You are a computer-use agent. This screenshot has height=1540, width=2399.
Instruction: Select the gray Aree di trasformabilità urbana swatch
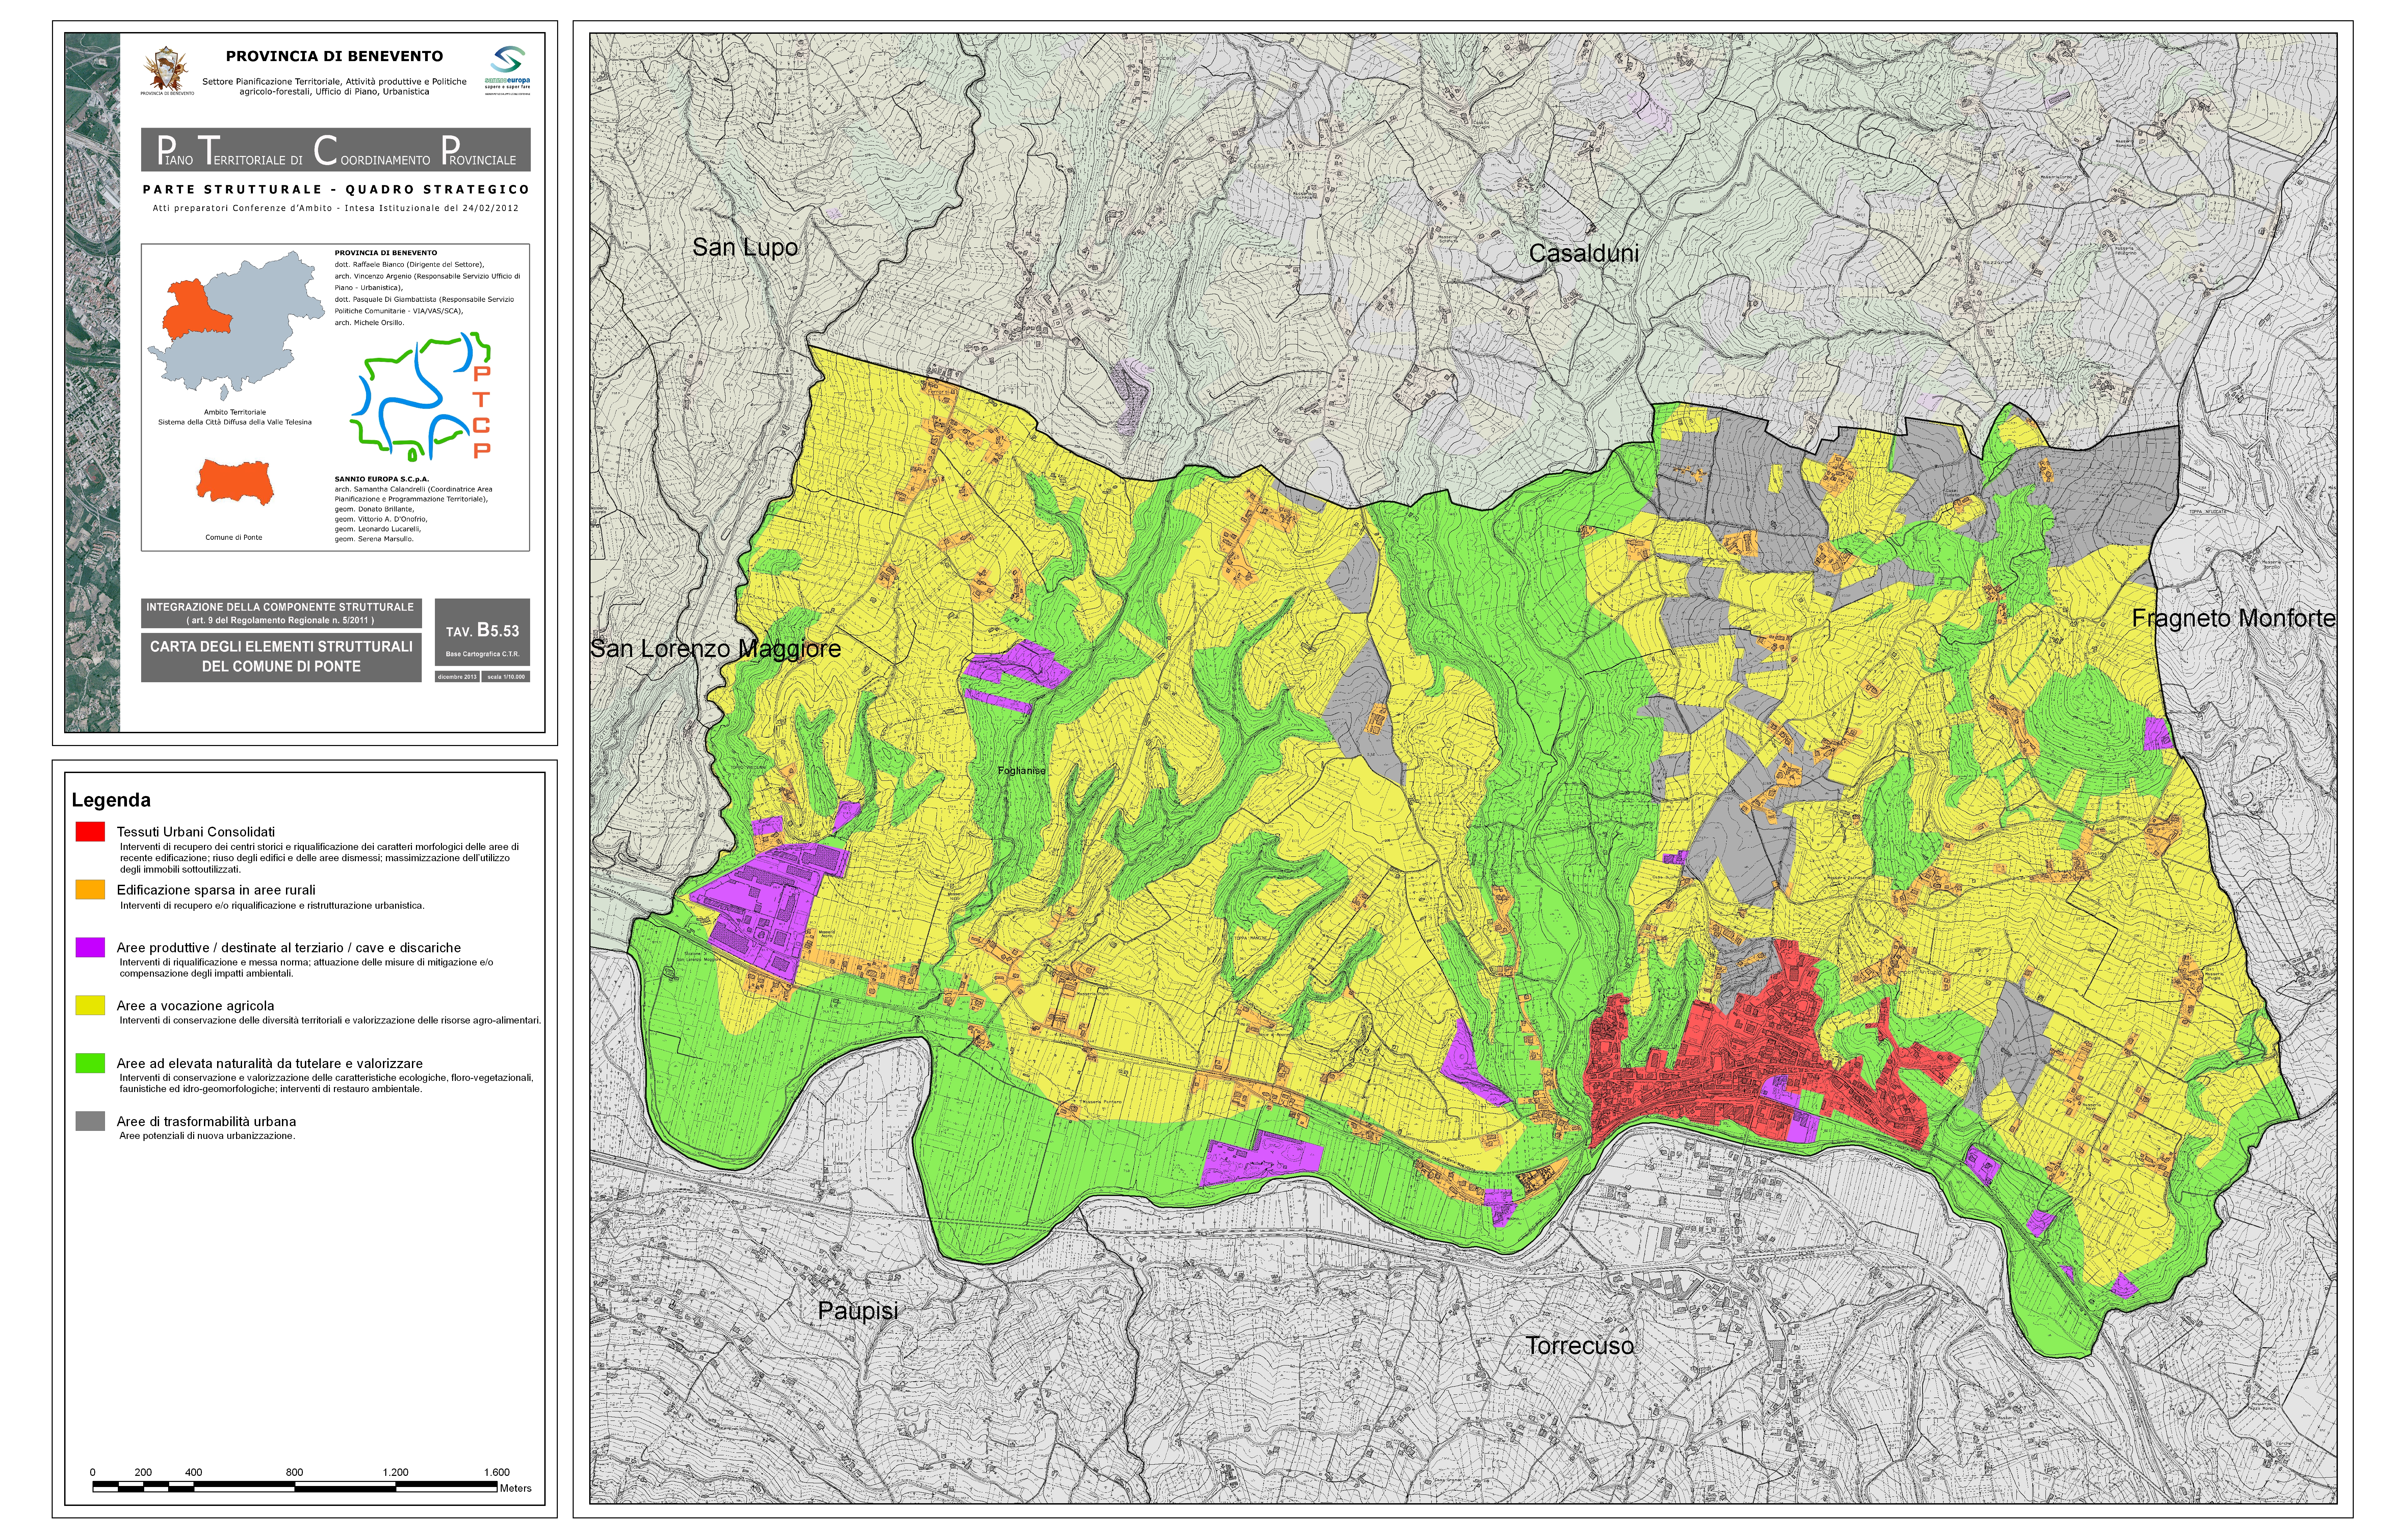[90, 1121]
